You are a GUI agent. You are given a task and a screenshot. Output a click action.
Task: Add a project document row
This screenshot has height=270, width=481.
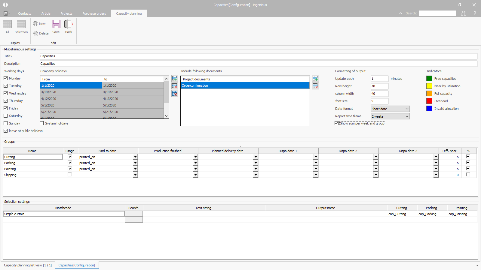click(x=315, y=79)
